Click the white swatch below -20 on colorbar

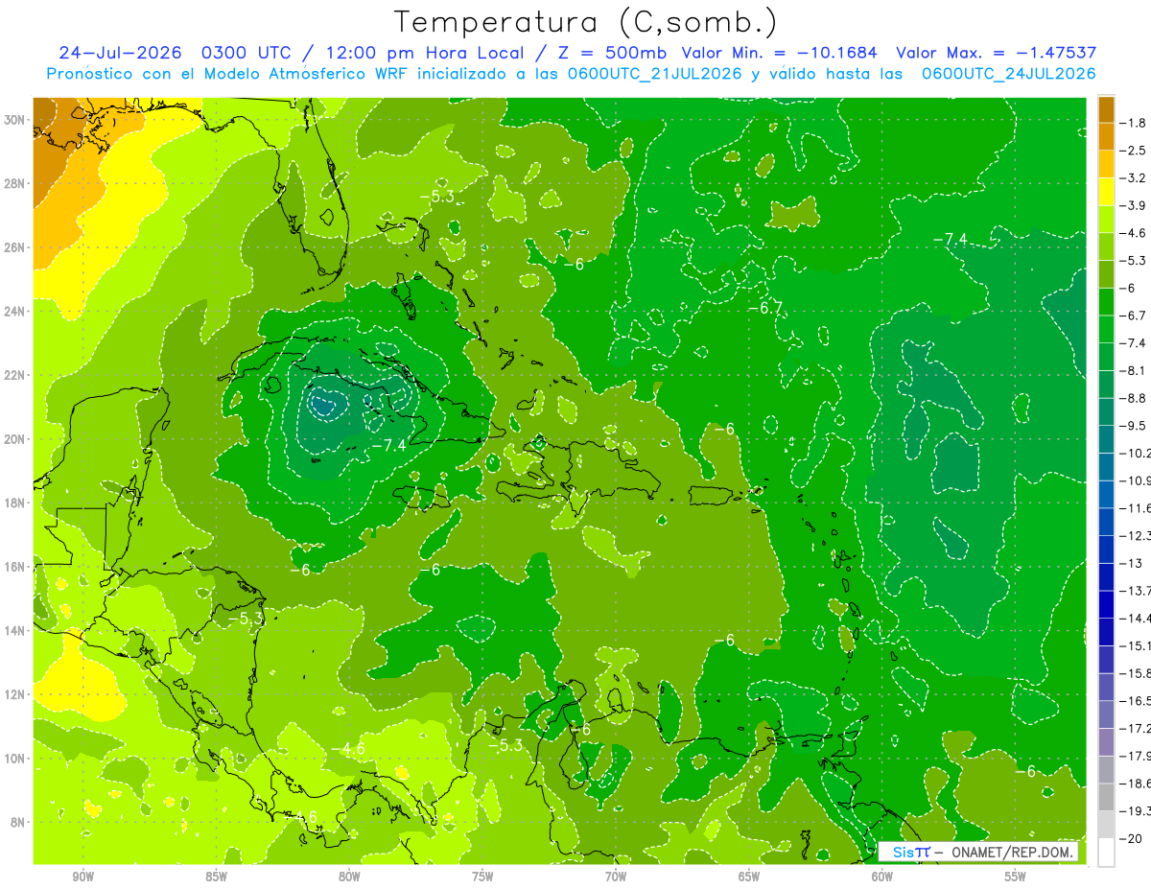(1106, 852)
